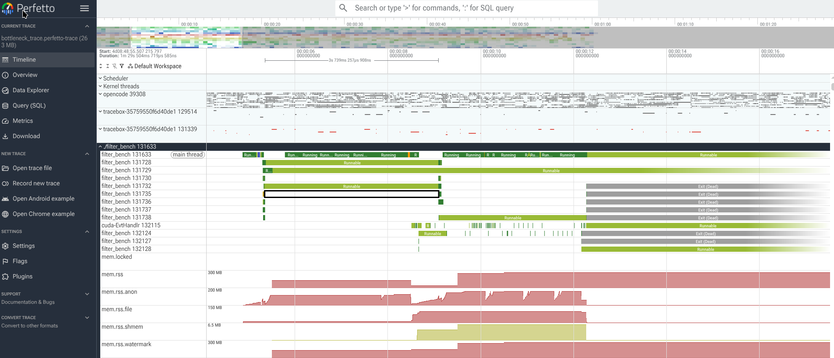Expand the Convert Trace section

coord(87,318)
